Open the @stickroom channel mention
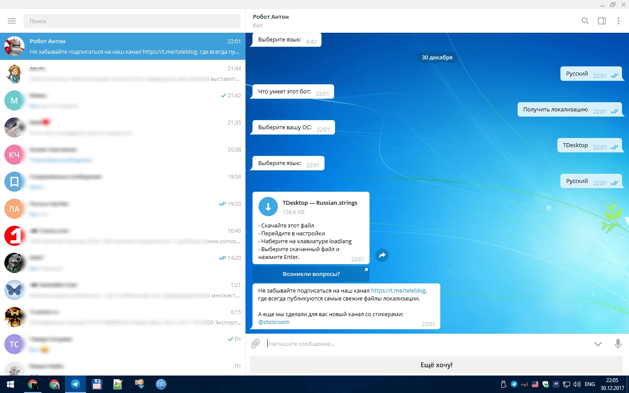 (274, 322)
